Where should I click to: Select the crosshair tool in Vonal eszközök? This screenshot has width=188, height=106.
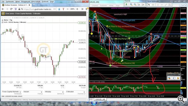pos(153,5)
